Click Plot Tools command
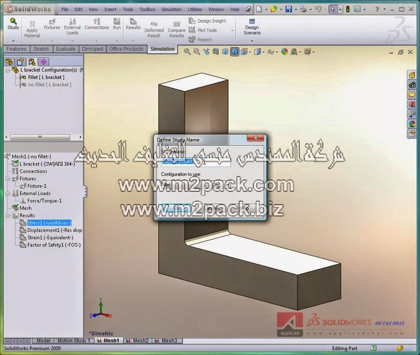Viewport: 420px width, 355px height. pos(203,30)
